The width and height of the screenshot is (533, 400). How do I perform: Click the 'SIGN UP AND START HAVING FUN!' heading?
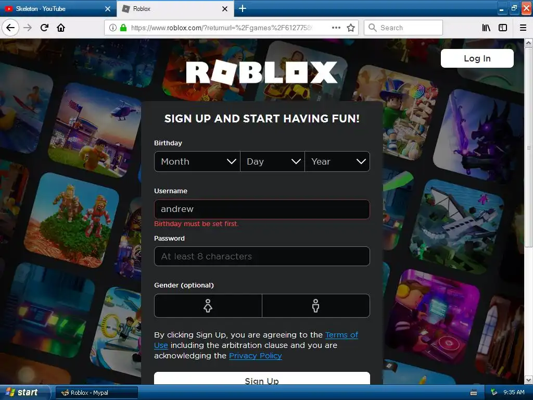coord(262,118)
